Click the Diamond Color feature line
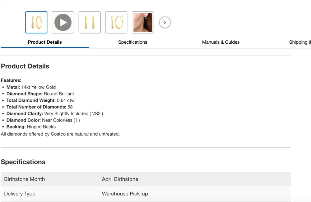The image size is (311, 202). (x=43, y=120)
